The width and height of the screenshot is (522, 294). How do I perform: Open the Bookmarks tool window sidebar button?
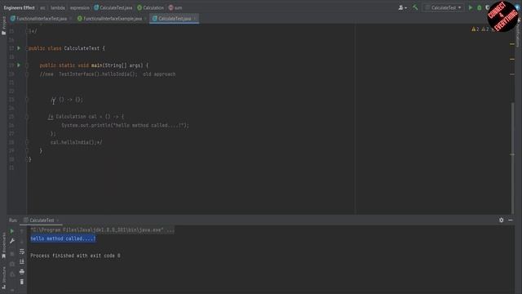(3, 245)
